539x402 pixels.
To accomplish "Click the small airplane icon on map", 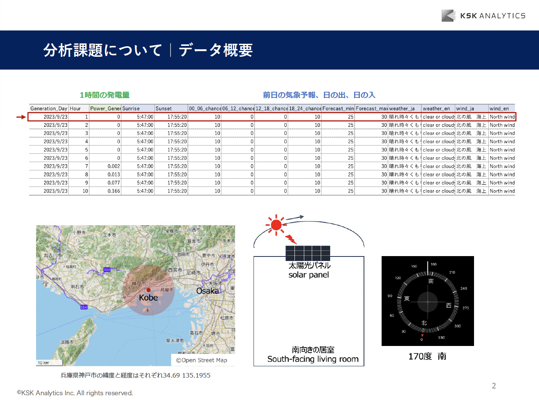I will point(148,310).
